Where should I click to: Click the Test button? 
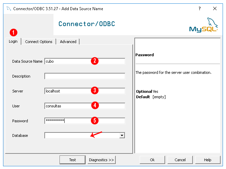click(72, 160)
